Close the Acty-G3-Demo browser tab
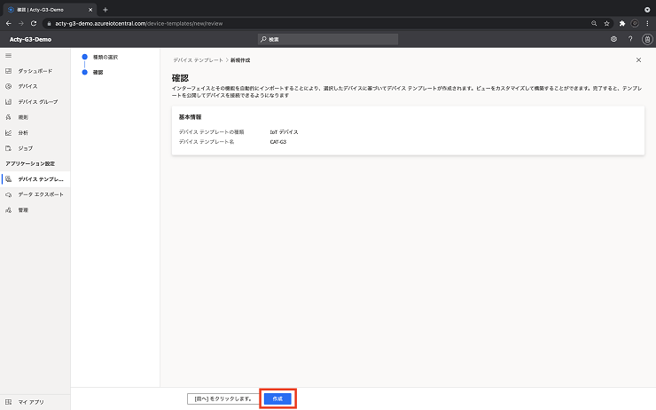 point(90,10)
